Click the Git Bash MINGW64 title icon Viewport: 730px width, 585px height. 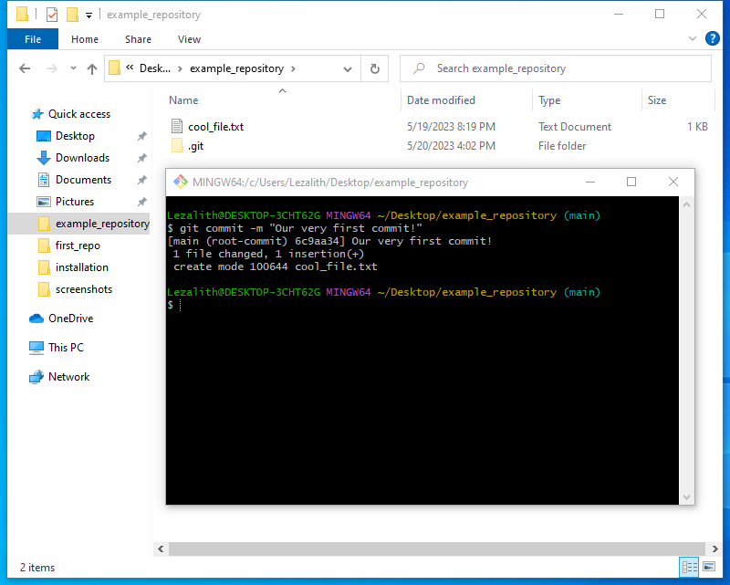click(181, 183)
